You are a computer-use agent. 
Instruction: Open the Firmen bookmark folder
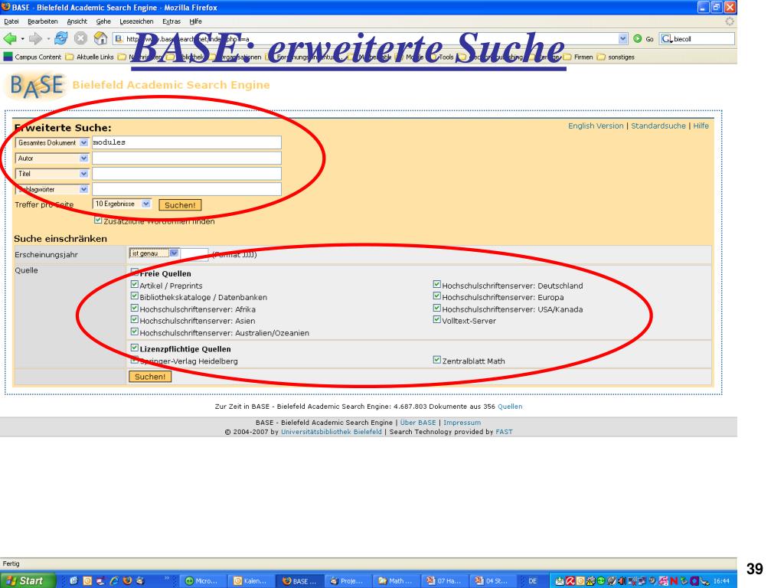coord(577,57)
